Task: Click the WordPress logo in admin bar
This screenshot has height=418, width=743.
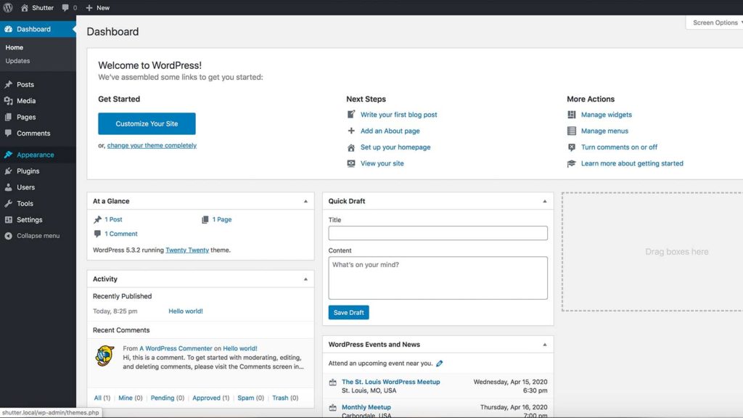Action: pyautogui.click(x=8, y=7)
